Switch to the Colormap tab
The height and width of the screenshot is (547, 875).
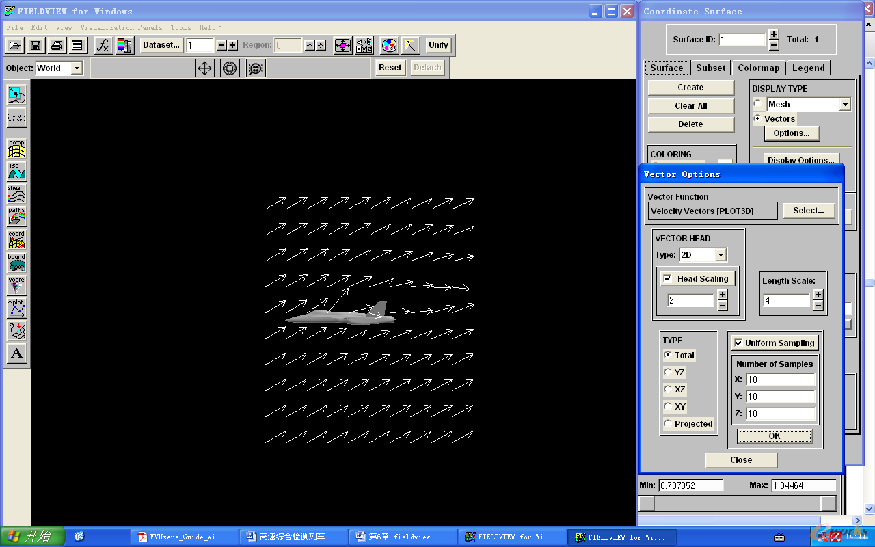coord(758,68)
